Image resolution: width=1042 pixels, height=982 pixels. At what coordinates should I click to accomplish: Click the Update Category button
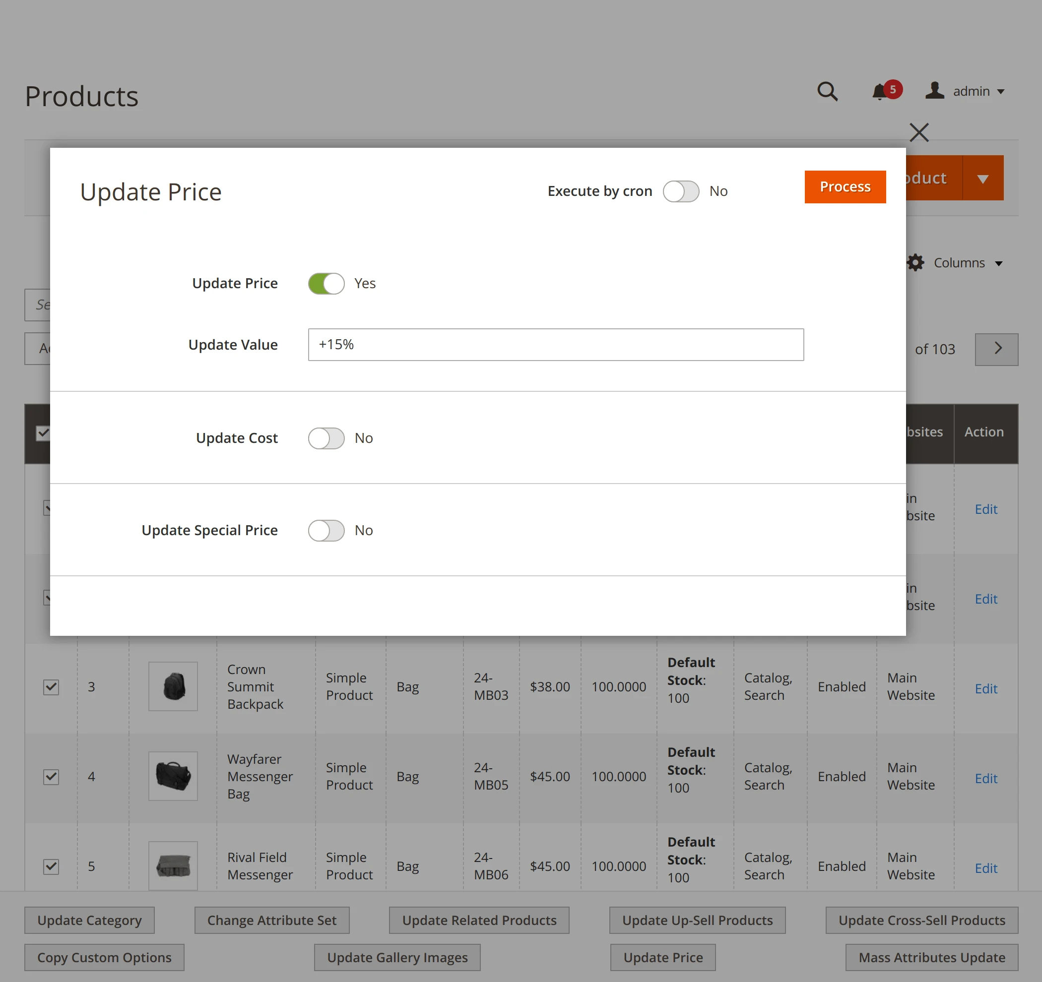(89, 920)
